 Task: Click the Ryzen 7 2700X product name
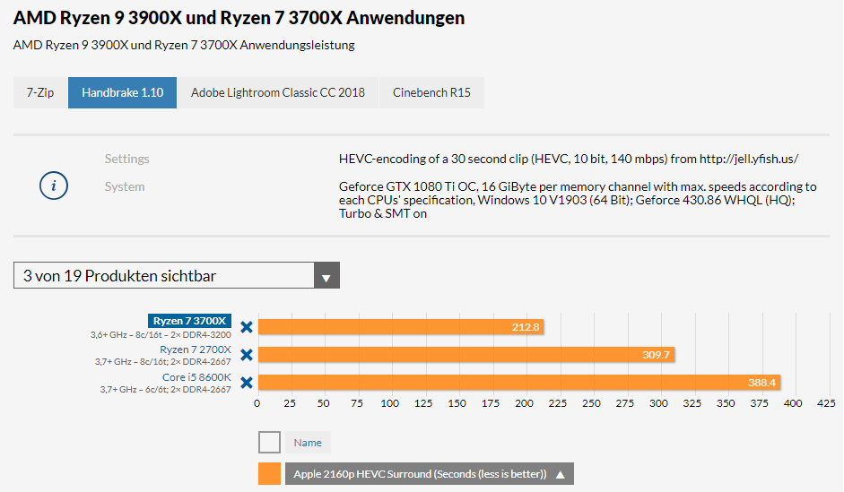pyautogui.click(x=196, y=350)
